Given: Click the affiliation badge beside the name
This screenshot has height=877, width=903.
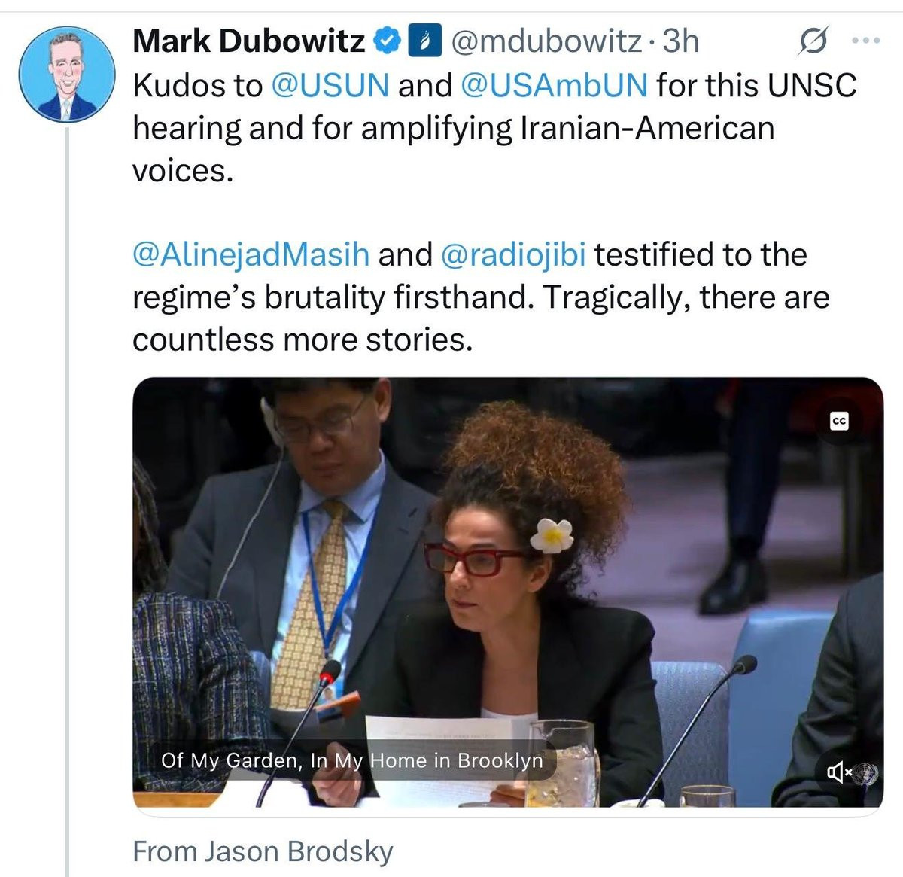Looking at the screenshot, I should pos(422,41).
